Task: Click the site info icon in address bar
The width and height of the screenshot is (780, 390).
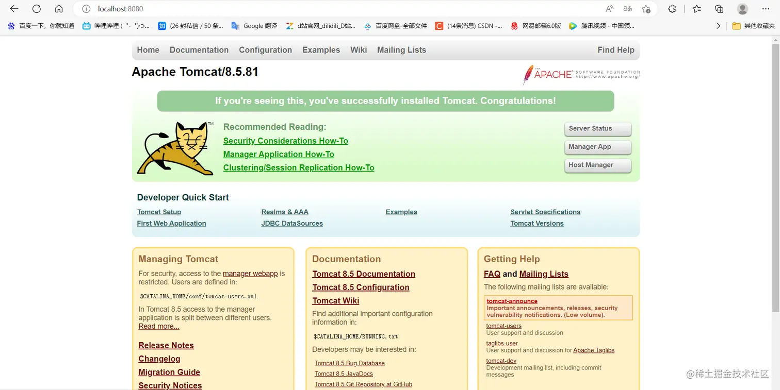Action: click(x=87, y=9)
